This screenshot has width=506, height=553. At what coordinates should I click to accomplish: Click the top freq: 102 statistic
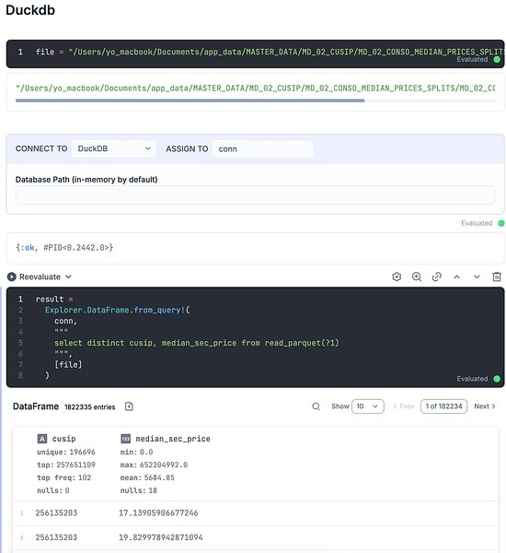(x=63, y=477)
